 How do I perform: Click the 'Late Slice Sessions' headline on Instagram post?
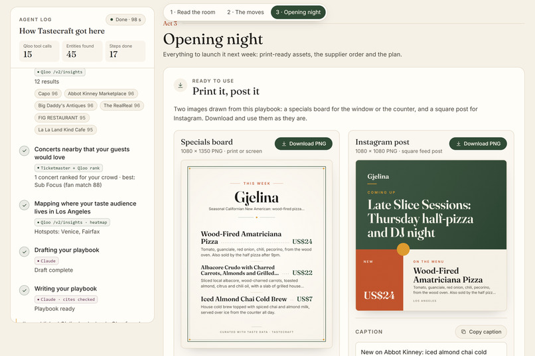[420, 219]
